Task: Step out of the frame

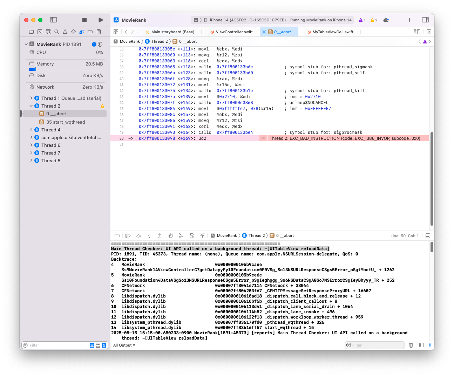Action: point(160,236)
